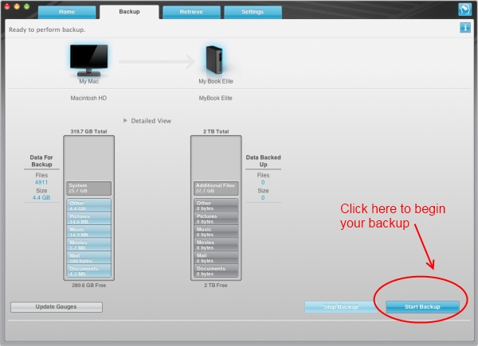Viewport: 478px width, 346px height.
Task: Select the Movies 5.7 MB gauge segment
Action: click(x=88, y=245)
